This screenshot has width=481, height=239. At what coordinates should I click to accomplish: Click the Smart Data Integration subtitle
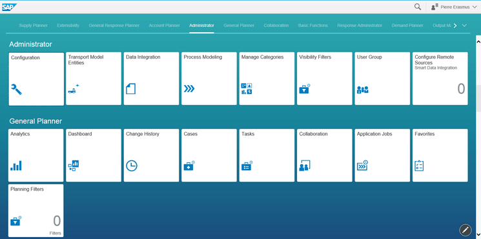click(x=436, y=68)
